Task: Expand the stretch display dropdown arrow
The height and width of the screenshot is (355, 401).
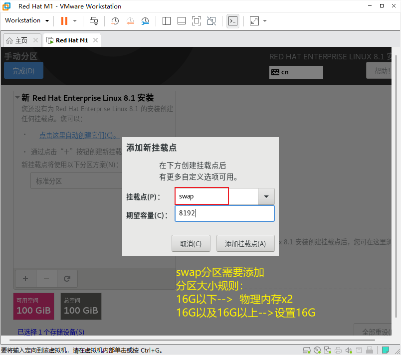Action: point(265,21)
